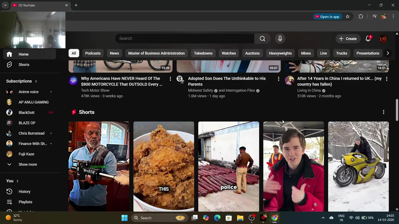Open Tech Motor Show channel avatar
Screen dimensions: 399x224
click(73, 80)
